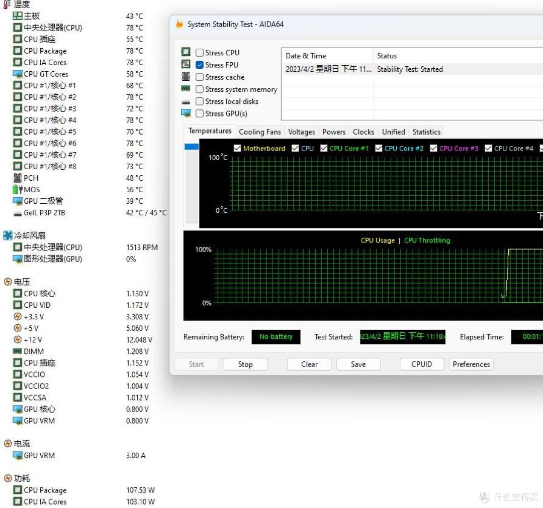Switch to the Cooling Fans tab
Viewport: 543px width, 508px height.
coord(259,132)
